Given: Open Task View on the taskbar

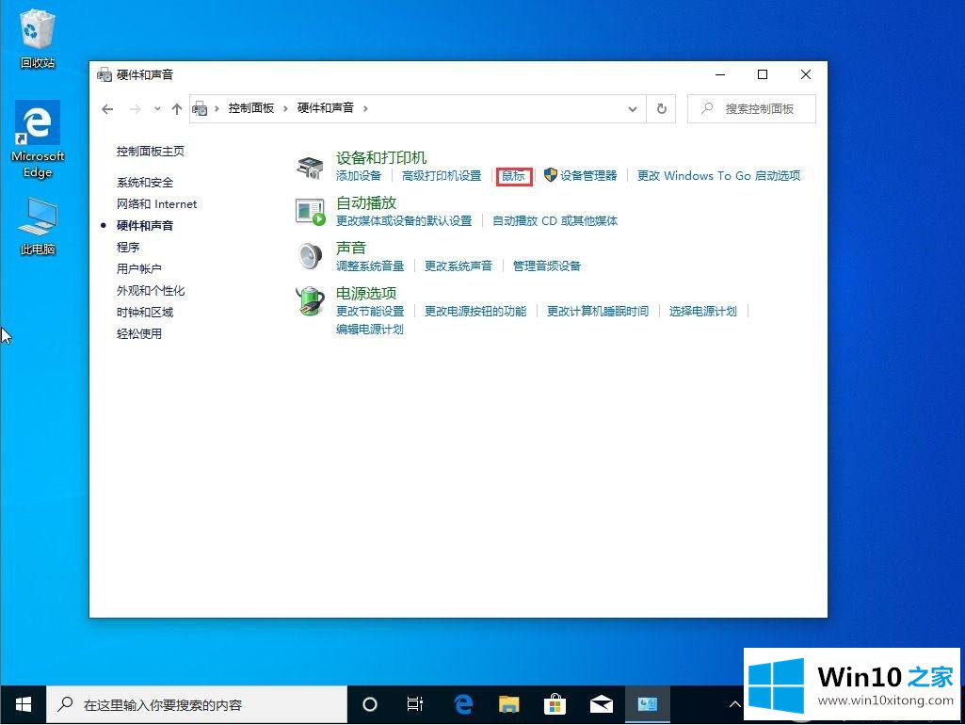Looking at the screenshot, I should pos(415,704).
